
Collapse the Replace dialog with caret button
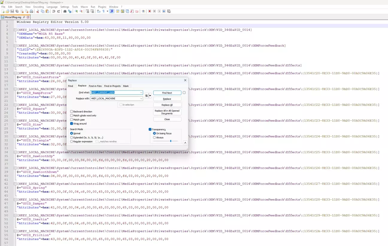[x=185, y=143]
